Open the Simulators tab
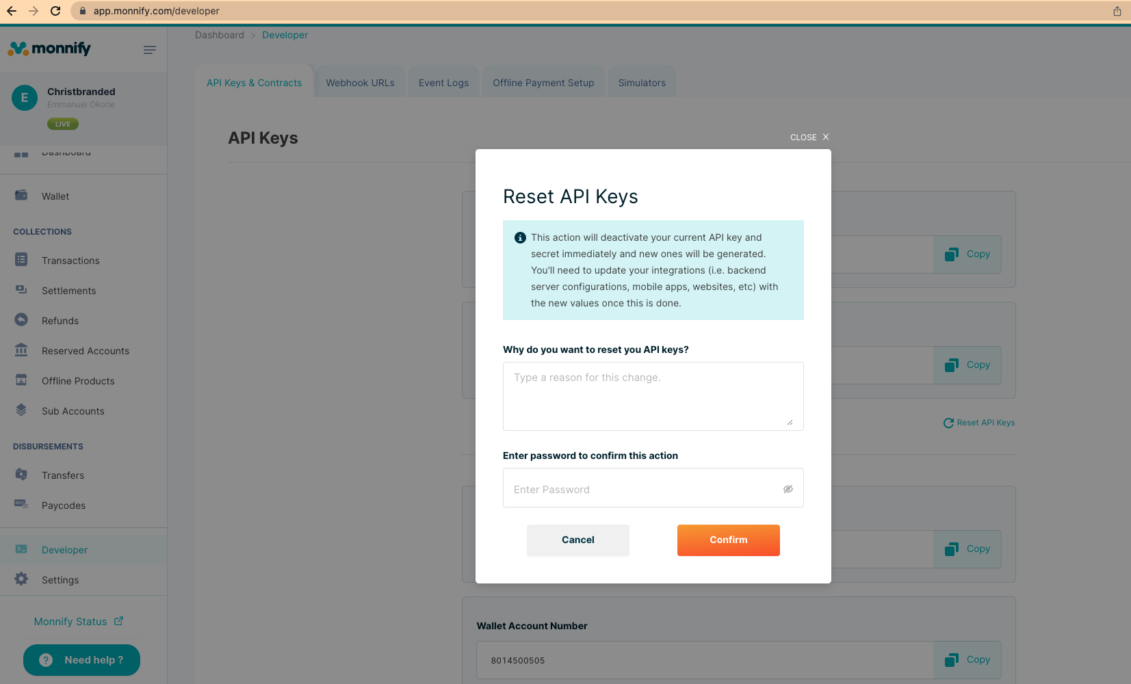1131x684 pixels. pos(641,82)
